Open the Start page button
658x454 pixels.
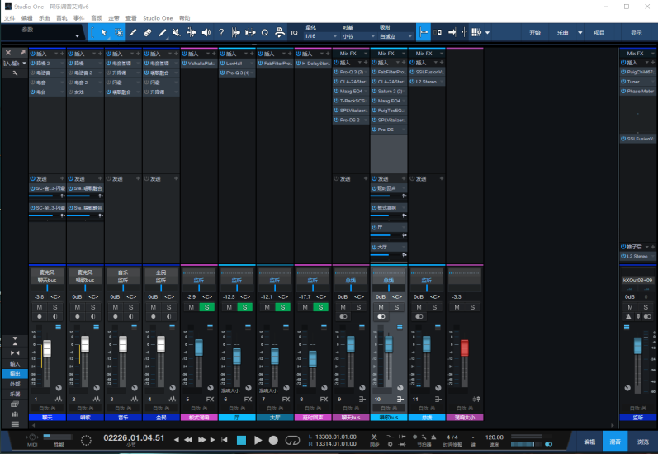click(x=535, y=33)
